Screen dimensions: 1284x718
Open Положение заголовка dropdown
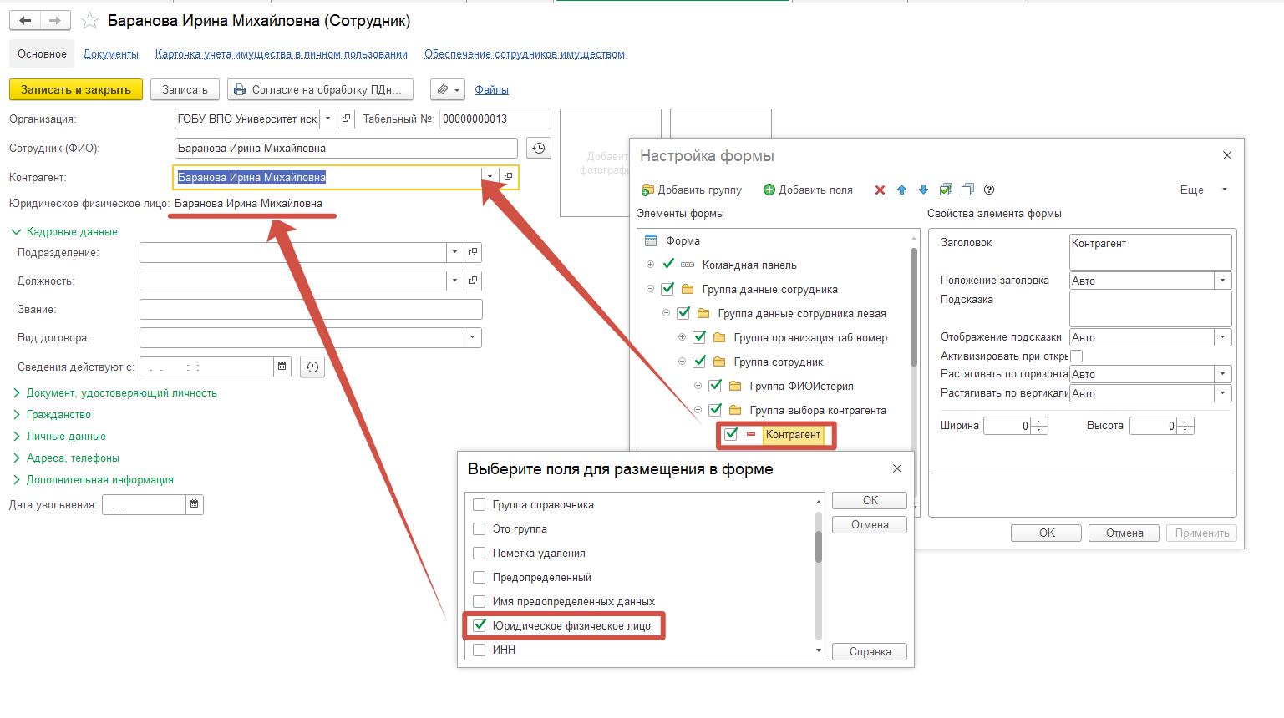(x=1223, y=281)
